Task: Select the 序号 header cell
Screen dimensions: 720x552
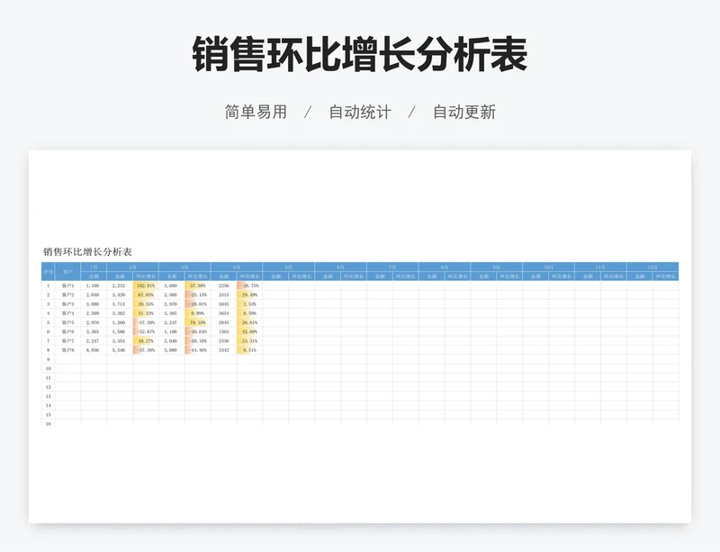Action: 49,272
